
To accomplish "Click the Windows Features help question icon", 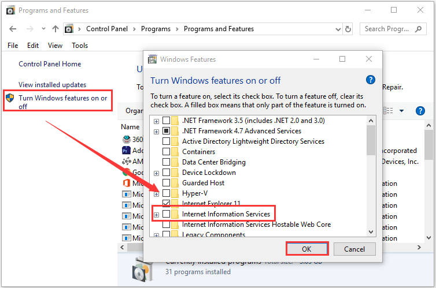I will [x=371, y=80].
